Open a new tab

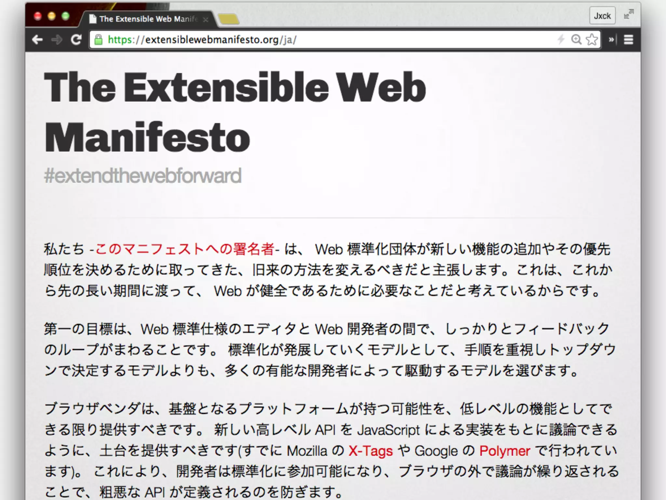click(x=229, y=19)
